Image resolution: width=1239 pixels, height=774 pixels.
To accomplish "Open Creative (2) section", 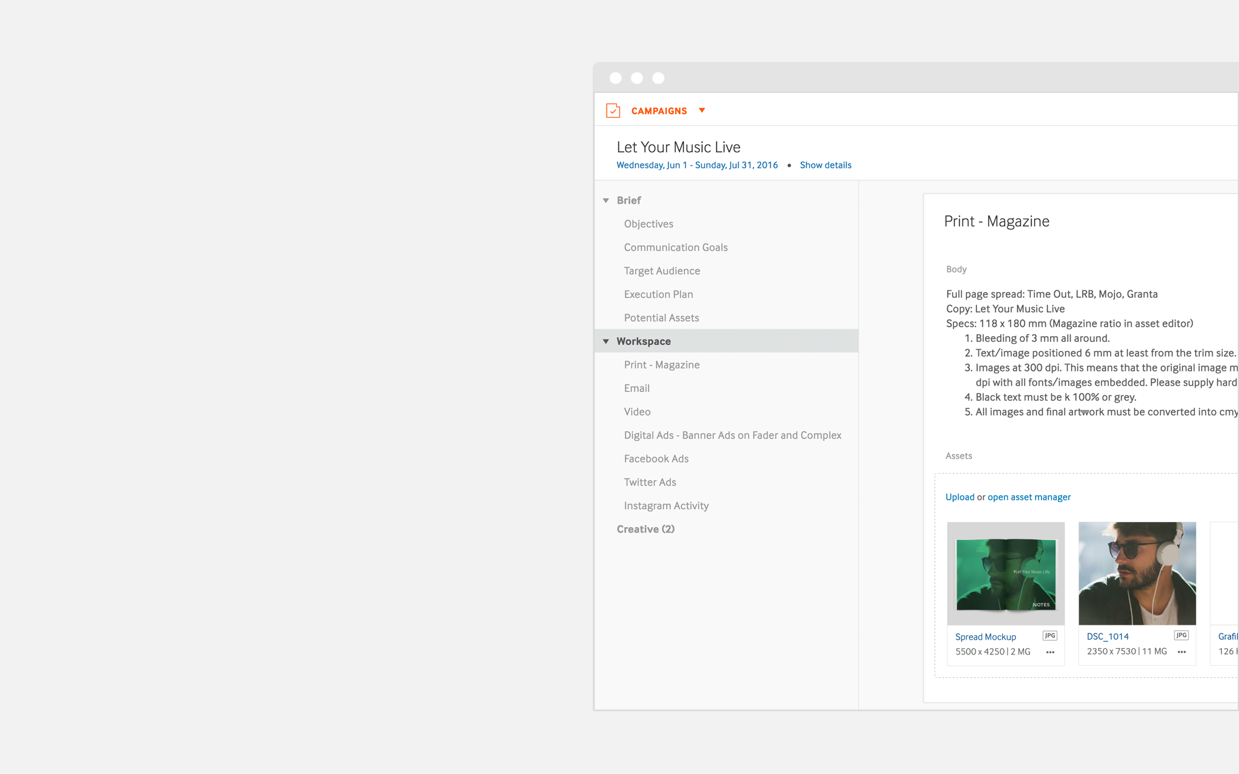I will tap(646, 529).
